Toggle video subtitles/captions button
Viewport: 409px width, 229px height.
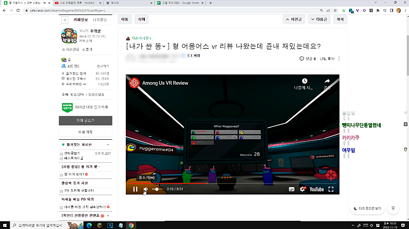coord(291,189)
